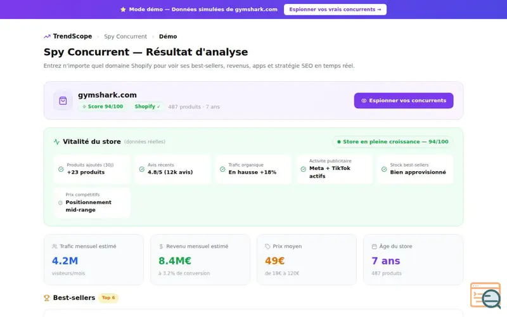Viewport: 507px width, 317px height.
Task: Click the pulse icon beside Vitalité du store
Action: [56, 141]
